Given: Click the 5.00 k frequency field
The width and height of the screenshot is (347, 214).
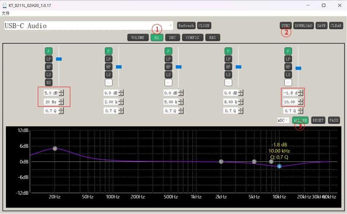Looking at the screenshot, I should pos(171,102).
